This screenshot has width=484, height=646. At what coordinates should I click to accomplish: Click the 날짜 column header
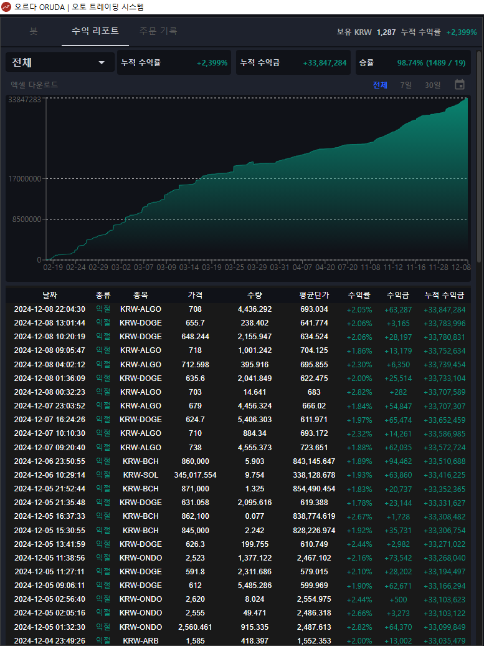(50, 295)
